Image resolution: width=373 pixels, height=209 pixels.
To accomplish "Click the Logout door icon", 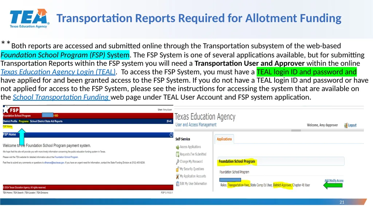I will pyautogui.click(x=346, y=125).
